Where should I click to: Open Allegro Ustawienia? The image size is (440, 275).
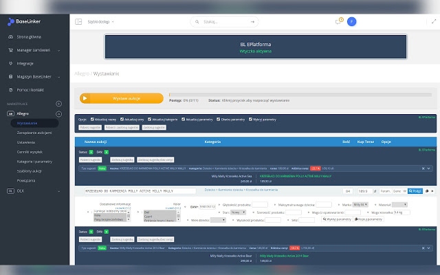point(26,142)
